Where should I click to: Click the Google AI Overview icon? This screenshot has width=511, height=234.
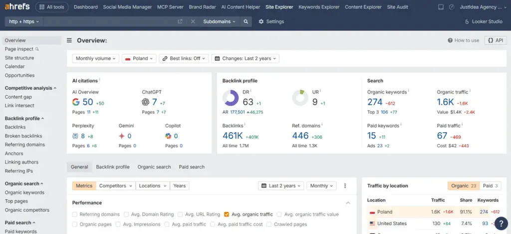(x=76, y=102)
